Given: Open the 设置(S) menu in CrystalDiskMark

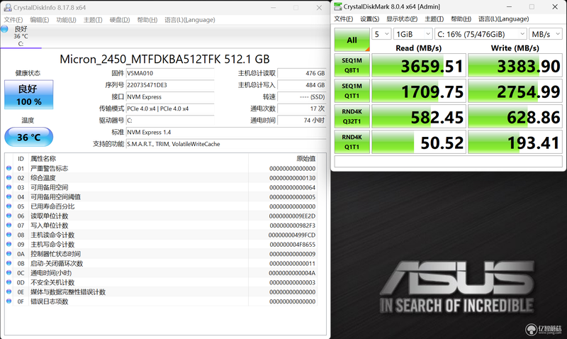Looking at the screenshot, I should click(369, 19).
